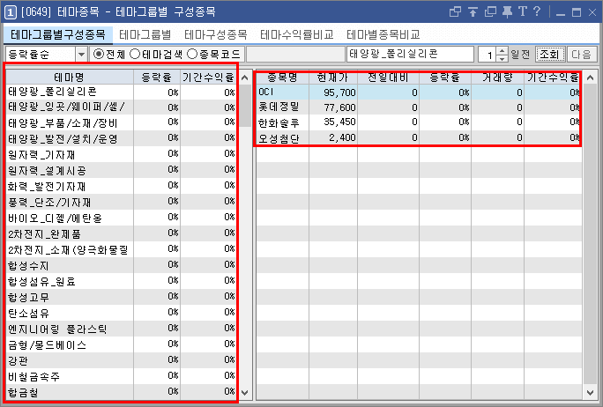The image size is (603, 407).
Task: Sort by 테마명 column header
Action: (x=70, y=78)
